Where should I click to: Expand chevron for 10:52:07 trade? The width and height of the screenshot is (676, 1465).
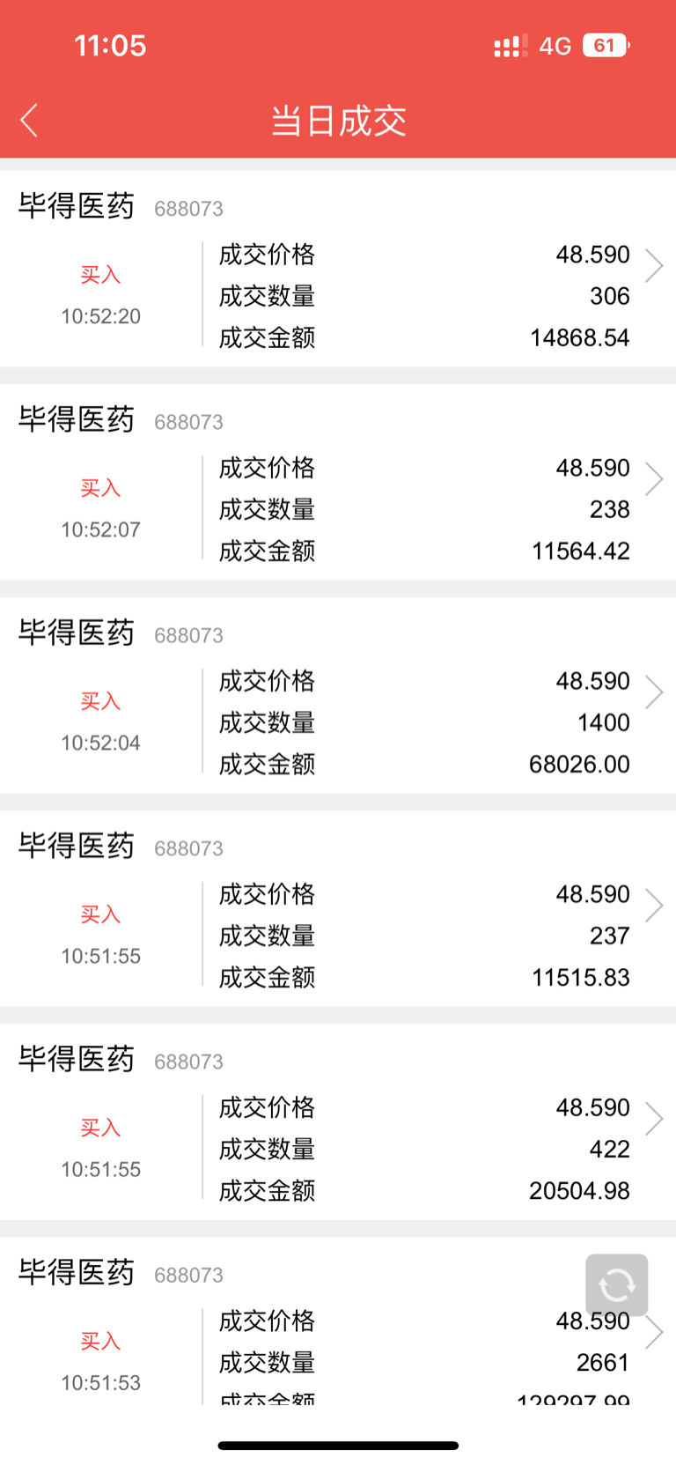[654, 478]
